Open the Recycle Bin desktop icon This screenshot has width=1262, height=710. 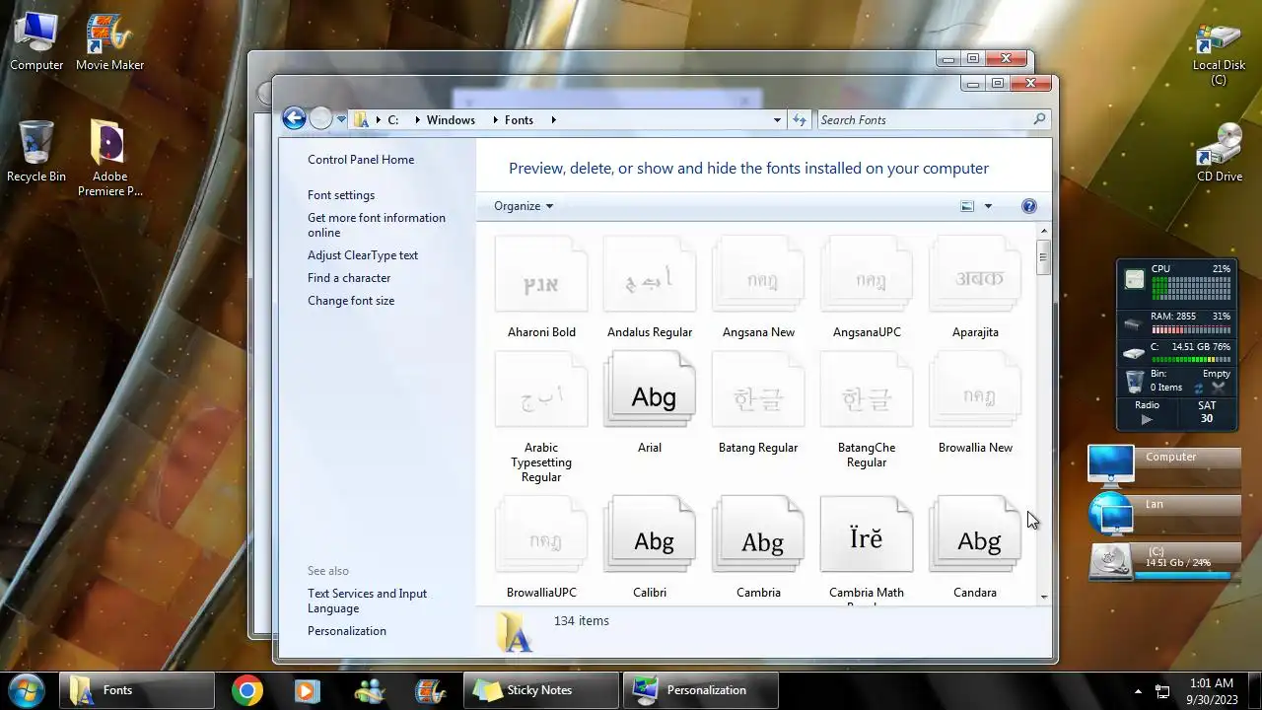(36, 152)
